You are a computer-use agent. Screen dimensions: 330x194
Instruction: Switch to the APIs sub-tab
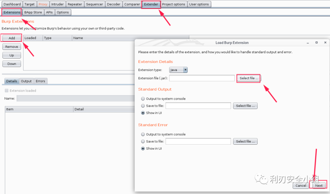pyautogui.click(x=49, y=12)
